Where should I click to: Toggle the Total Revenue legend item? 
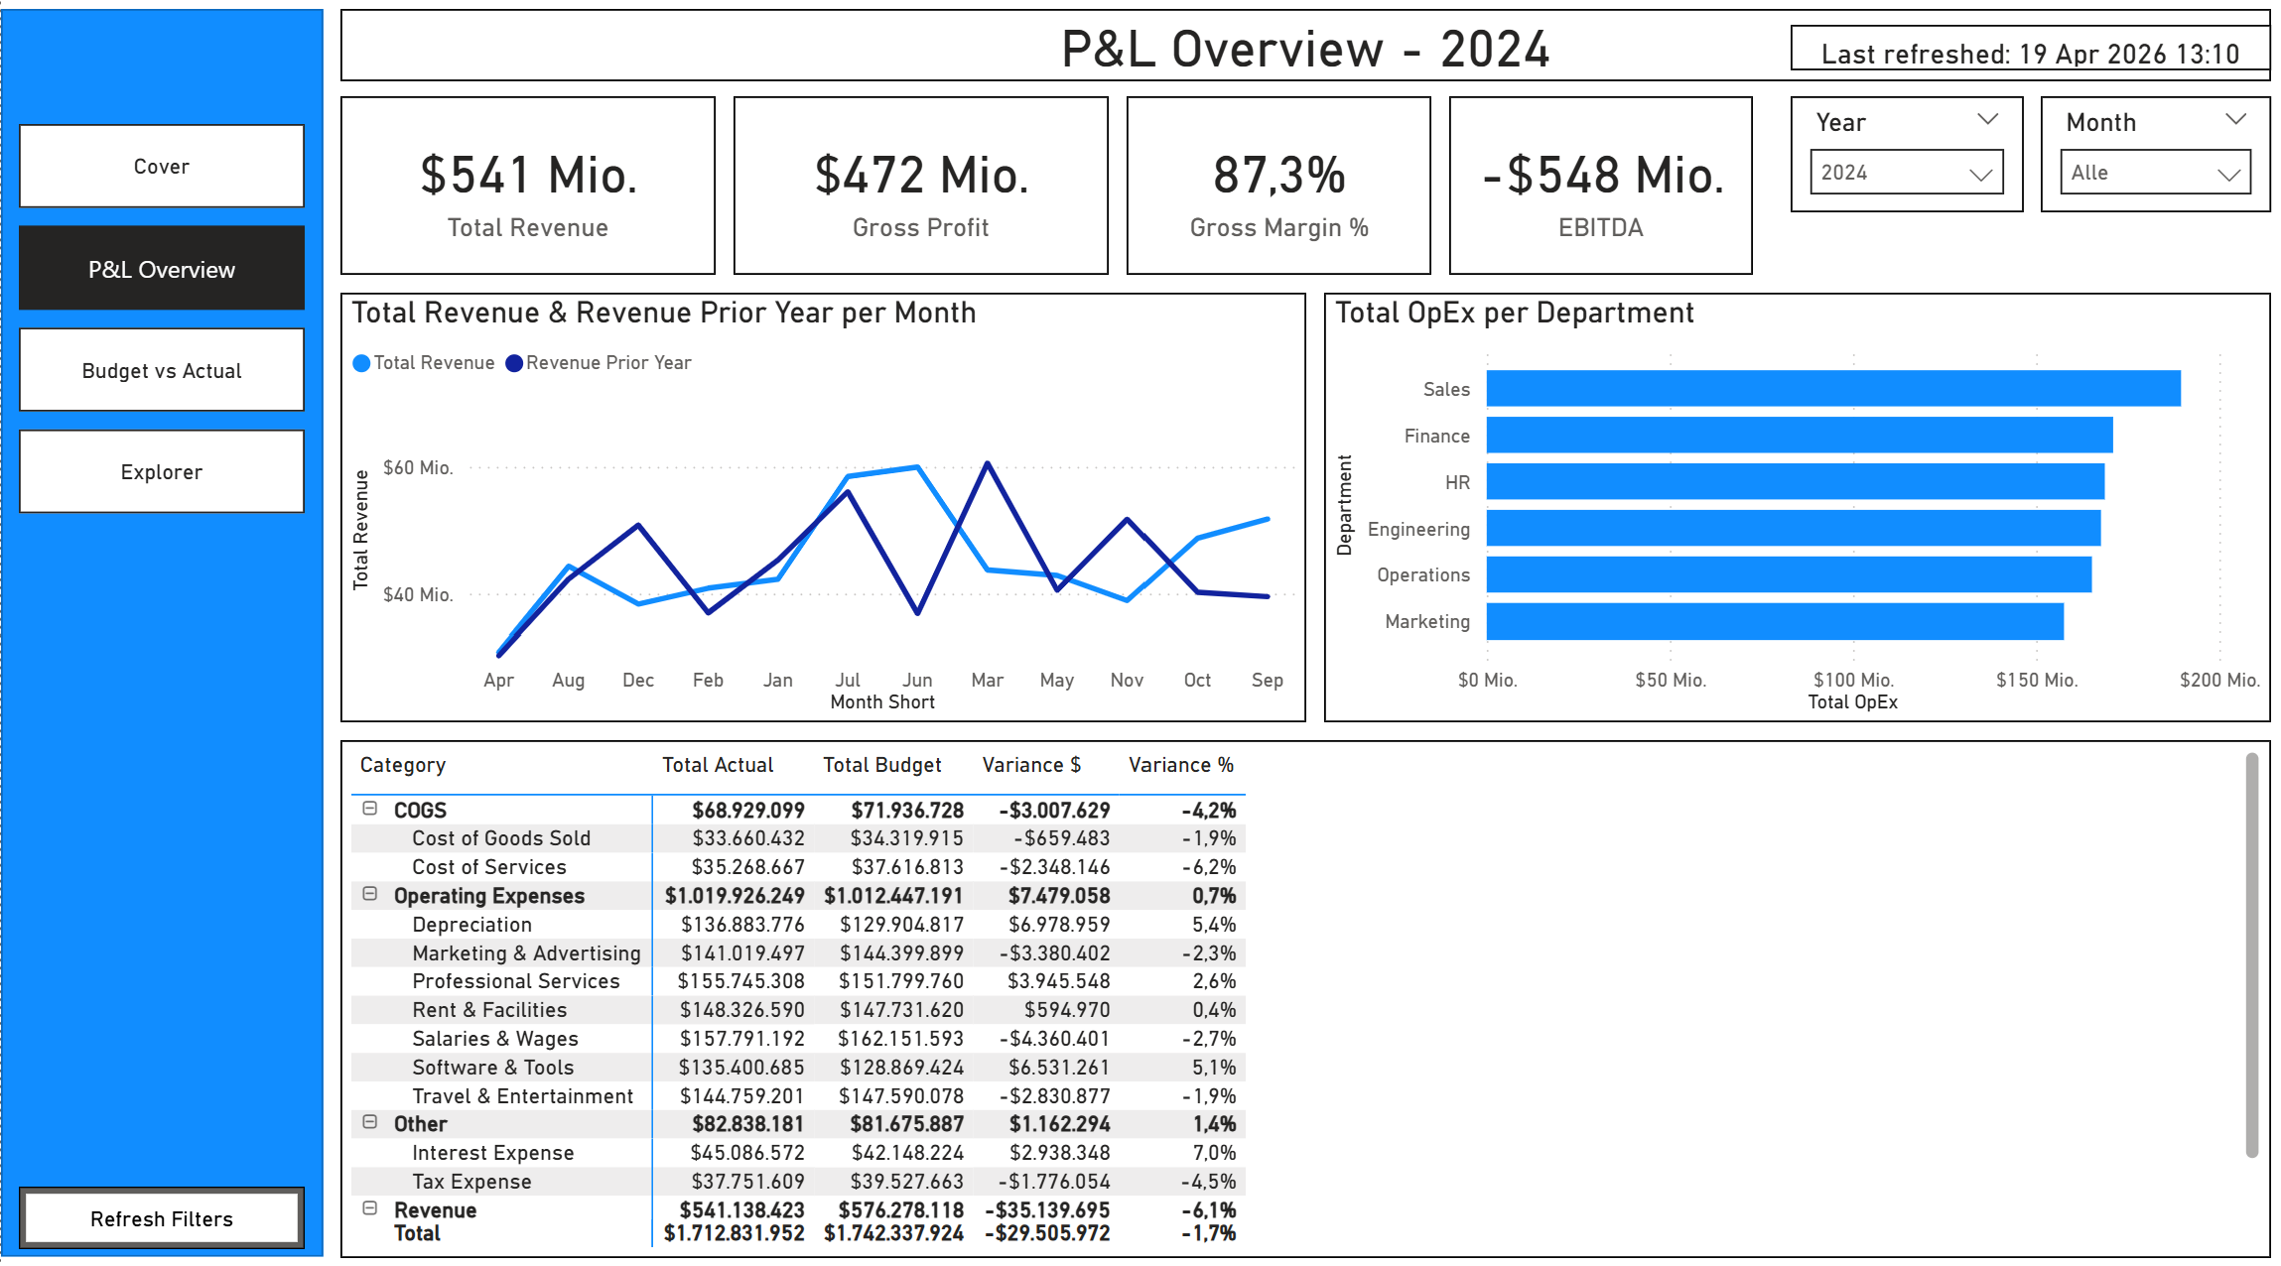pos(425,362)
